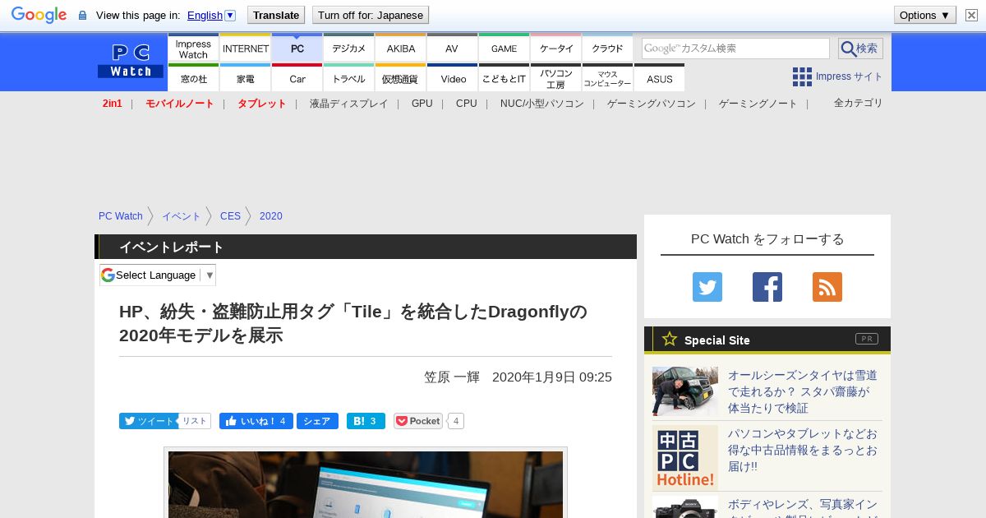Select the PC tab
986x518 pixels.
click(297, 49)
